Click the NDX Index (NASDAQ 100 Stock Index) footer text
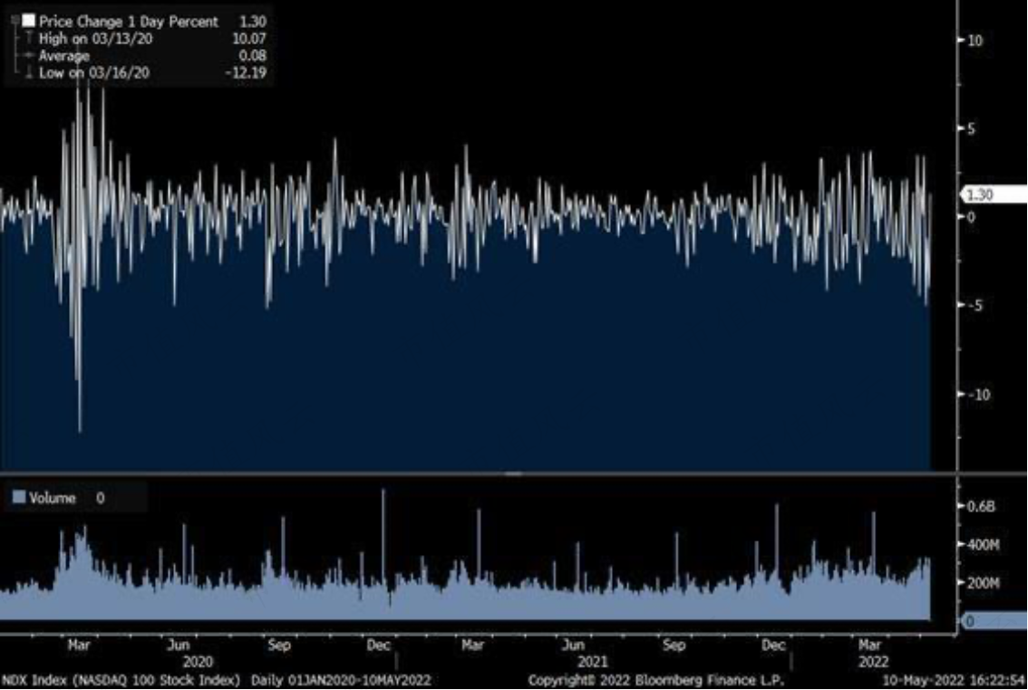1028x690 pixels. pos(121,681)
